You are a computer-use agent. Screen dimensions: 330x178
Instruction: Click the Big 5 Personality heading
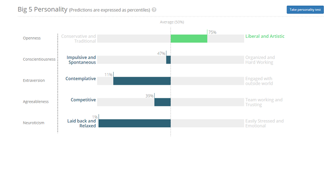pyautogui.click(x=42, y=9)
